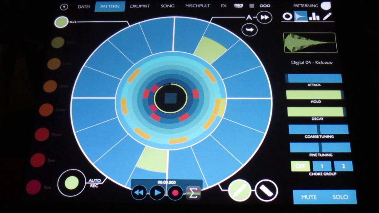Image resolution: width=379 pixels, height=213 pixels.
Task: Tap the square in the dial center
Action: 171,98
